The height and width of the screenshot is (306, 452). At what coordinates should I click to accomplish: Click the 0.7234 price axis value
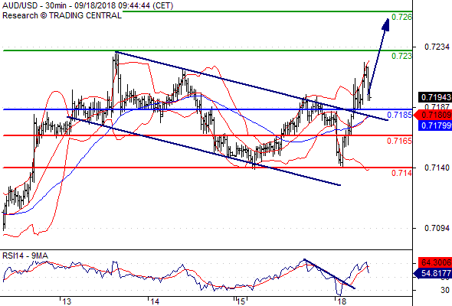coord(437,47)
